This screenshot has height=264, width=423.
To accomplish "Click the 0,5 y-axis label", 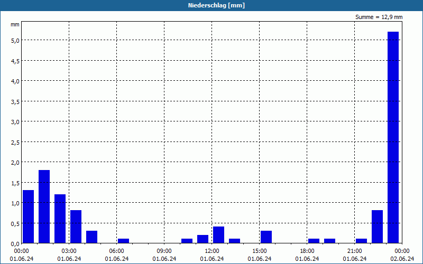I will 15,223.
